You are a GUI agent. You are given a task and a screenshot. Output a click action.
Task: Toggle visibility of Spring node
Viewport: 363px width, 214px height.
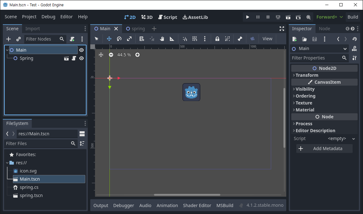[x=81, y=58]
